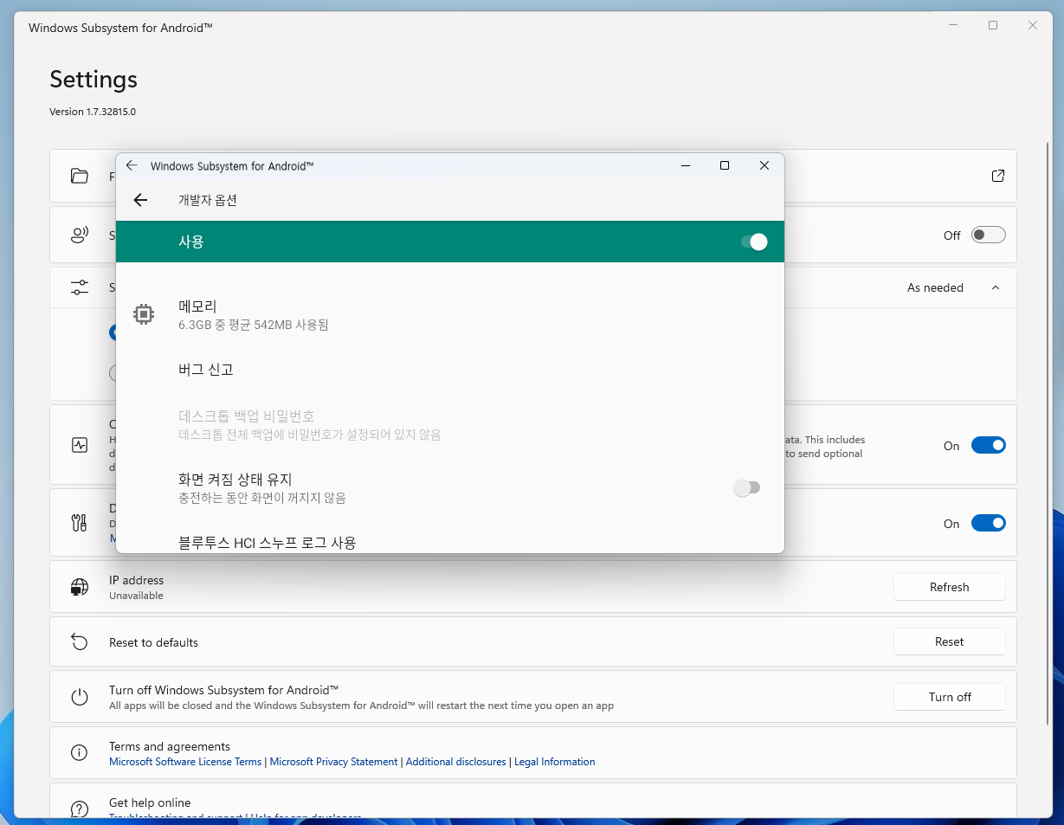Click the Settings window vertical scrollbar
Screen dimensions: 1064x825
1048,433
